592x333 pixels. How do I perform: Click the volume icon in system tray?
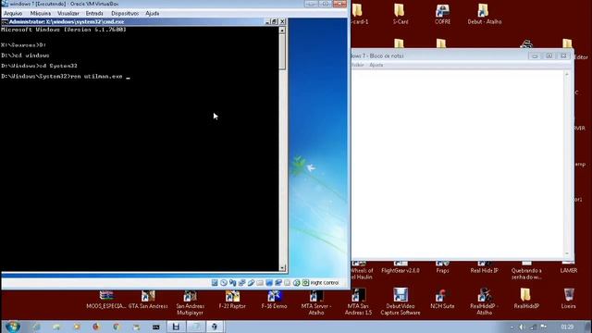522,327
